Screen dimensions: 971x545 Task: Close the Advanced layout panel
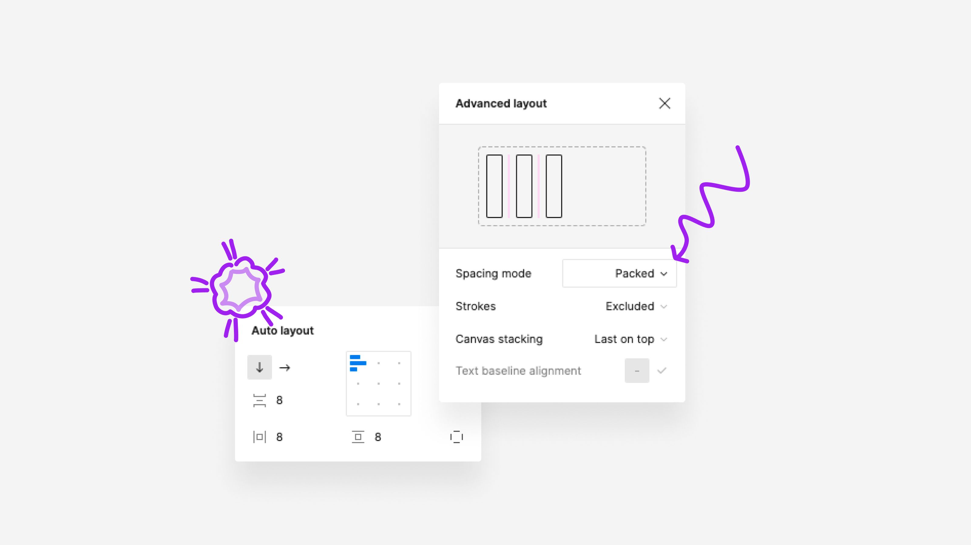pos(664,104)
